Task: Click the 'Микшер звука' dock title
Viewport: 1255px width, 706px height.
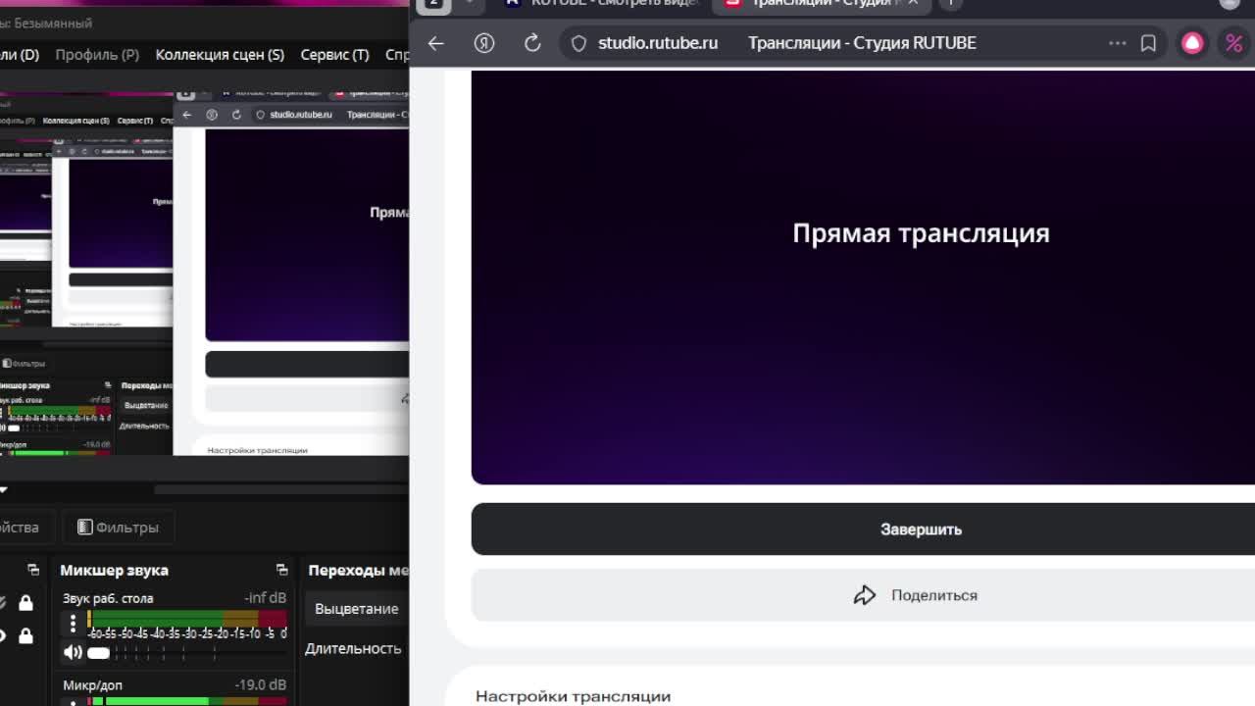Action: point(114,570)
